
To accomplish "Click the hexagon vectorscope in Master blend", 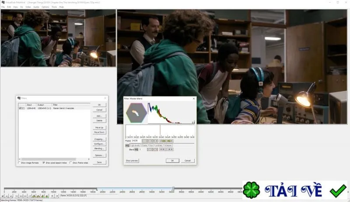I will [x=136, y=113].
